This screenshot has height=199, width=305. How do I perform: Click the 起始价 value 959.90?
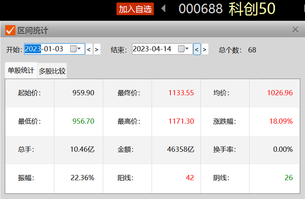83,93
